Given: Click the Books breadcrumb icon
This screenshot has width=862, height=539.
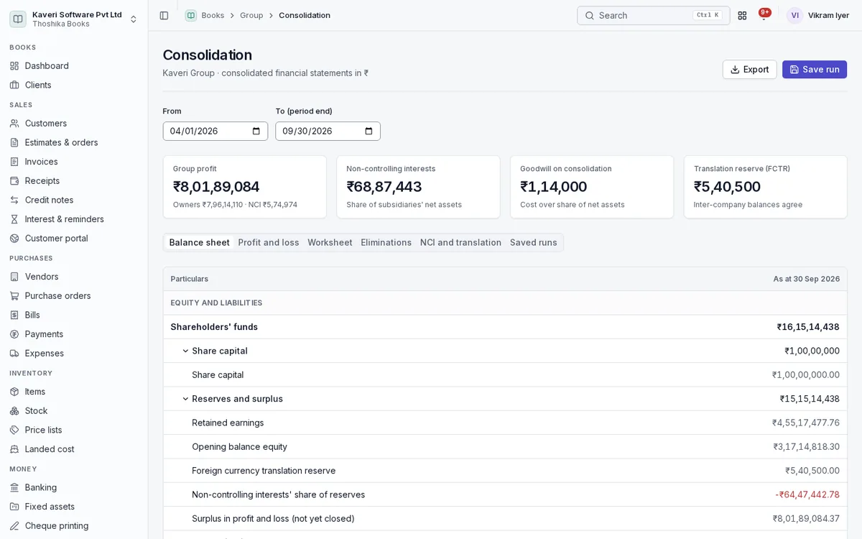Looking at the screenshot, I should pyautogui.click(x=190, y=15).
